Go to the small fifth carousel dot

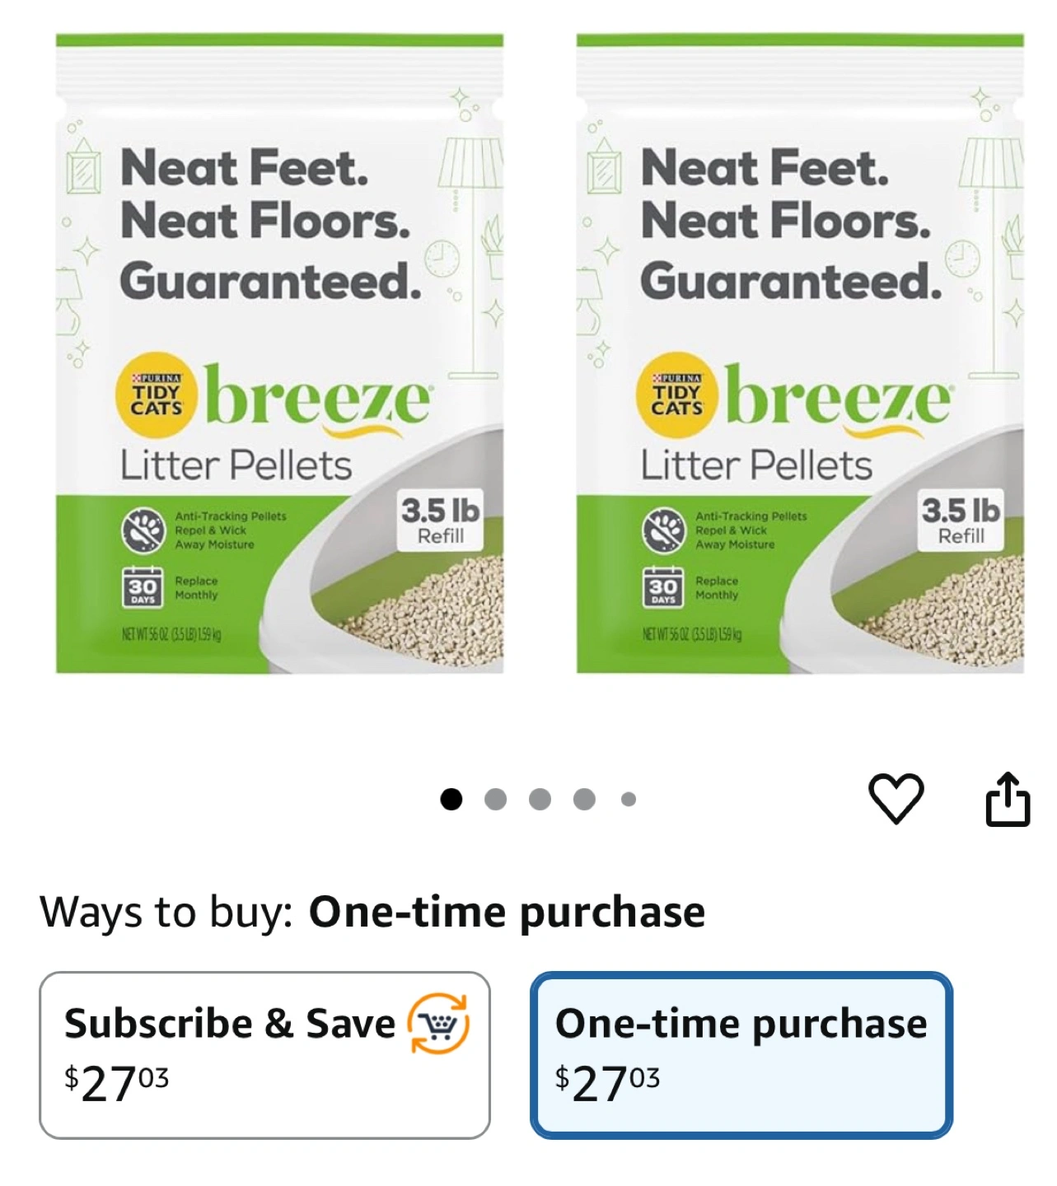tap(629, 799)
